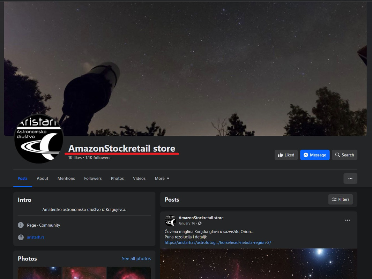Click the Posts section heading

click(172, 199)
